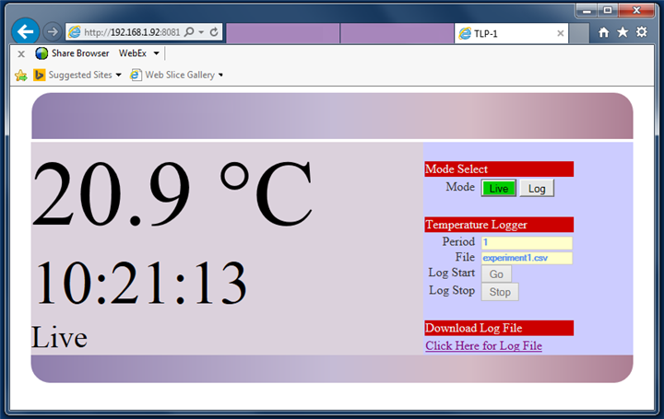This screenshot has height=419, width=664.
Task: Refresh the page with the reload icon
Action: click(x=214, y=31)
